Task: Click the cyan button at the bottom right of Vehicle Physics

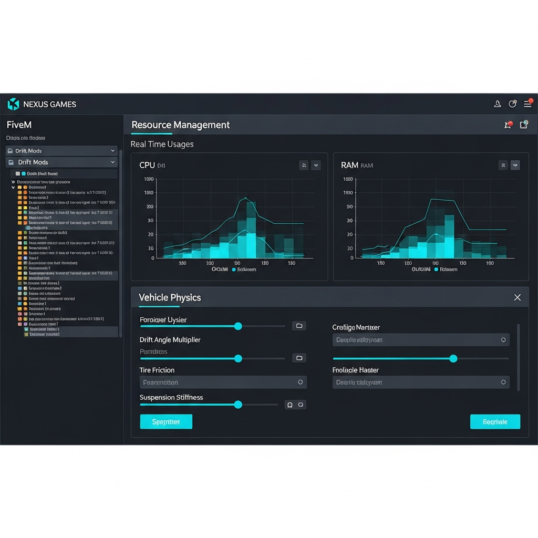Action: (495, 422)
